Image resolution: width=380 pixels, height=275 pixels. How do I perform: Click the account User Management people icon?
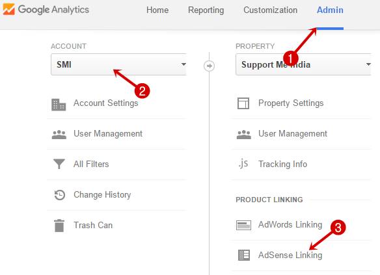[59, 135]
